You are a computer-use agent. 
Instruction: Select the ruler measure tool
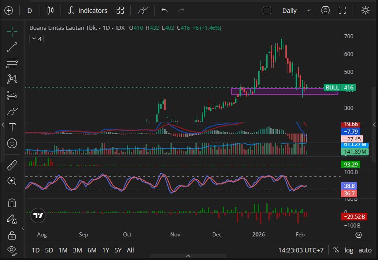(12, 165)
